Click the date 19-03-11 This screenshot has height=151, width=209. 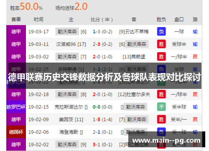(38, 44)
